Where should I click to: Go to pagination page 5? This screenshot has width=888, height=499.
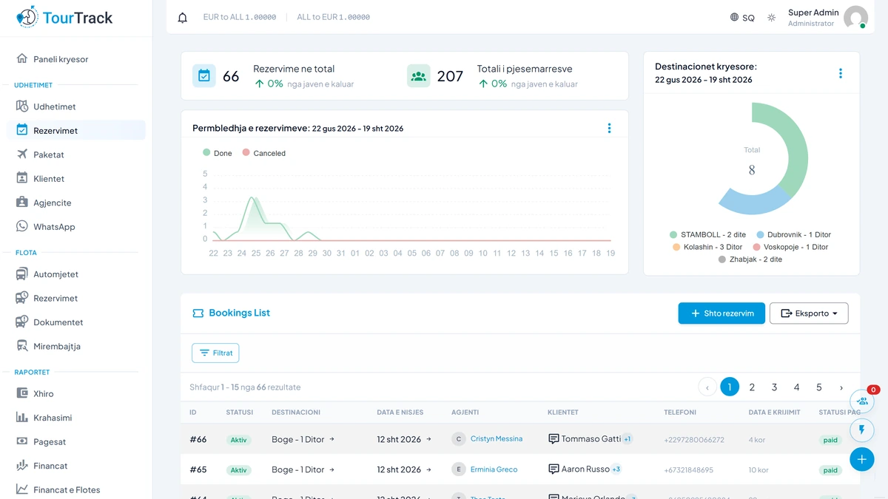tap(818, 387)
